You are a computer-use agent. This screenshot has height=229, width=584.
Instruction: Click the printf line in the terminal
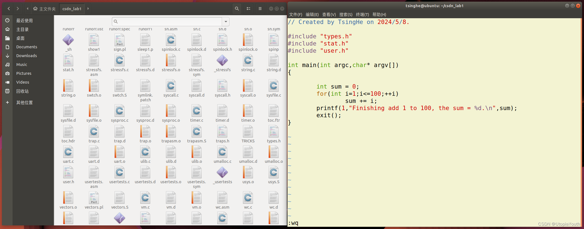[x=417, y=108]
